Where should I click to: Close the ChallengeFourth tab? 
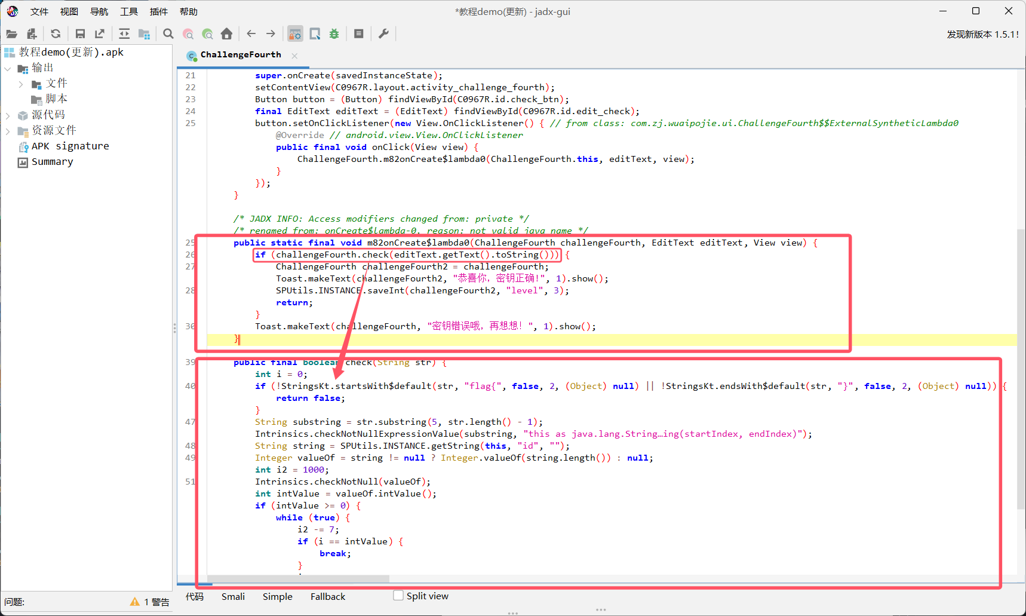point(294,56)
